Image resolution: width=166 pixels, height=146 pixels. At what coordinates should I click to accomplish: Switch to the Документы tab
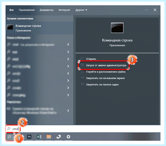[x=46, y=10]
